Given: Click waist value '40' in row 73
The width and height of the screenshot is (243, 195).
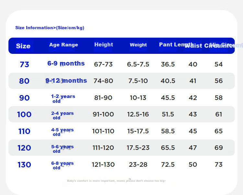Looking at the screenshot, I should point(193,64).
